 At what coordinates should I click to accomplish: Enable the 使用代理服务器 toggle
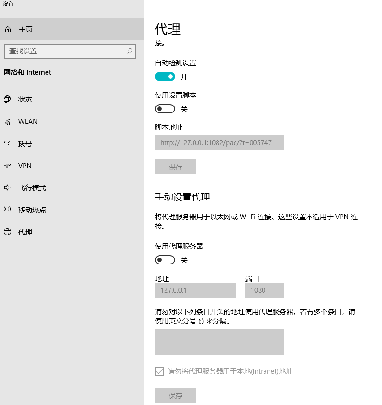[x=165, y=260]
